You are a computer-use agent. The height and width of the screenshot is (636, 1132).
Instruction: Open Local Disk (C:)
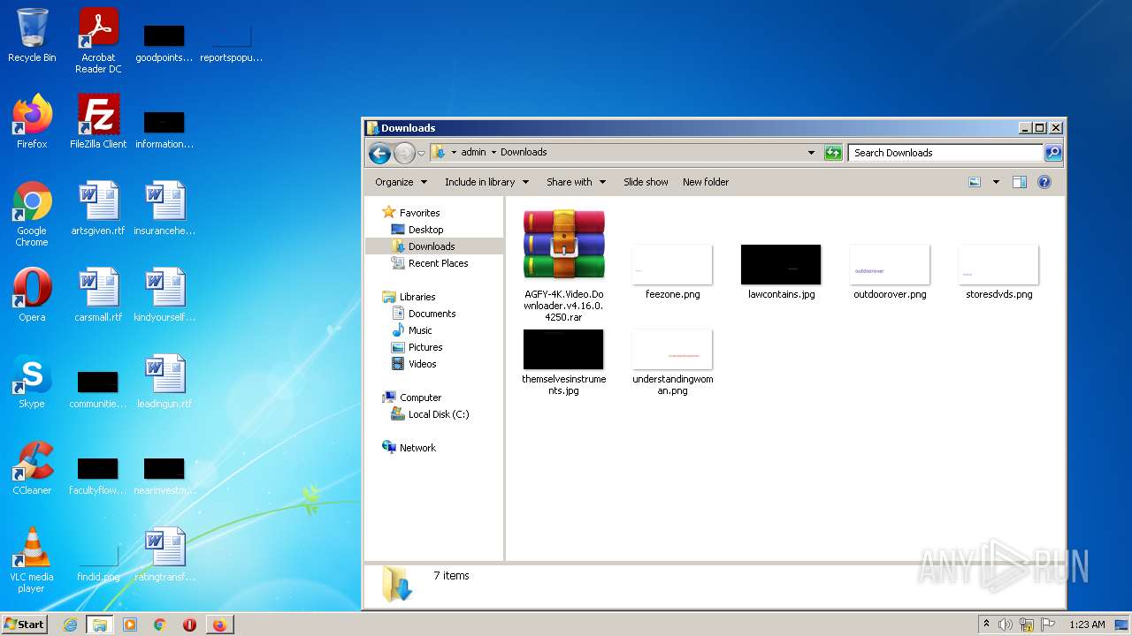pos(439,414)
